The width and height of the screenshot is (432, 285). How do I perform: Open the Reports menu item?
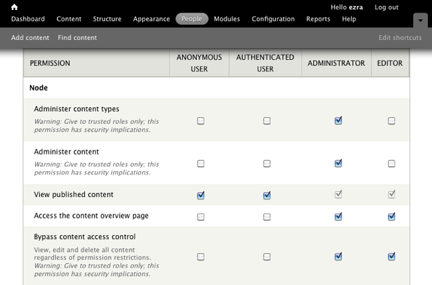tap(318, 19)
